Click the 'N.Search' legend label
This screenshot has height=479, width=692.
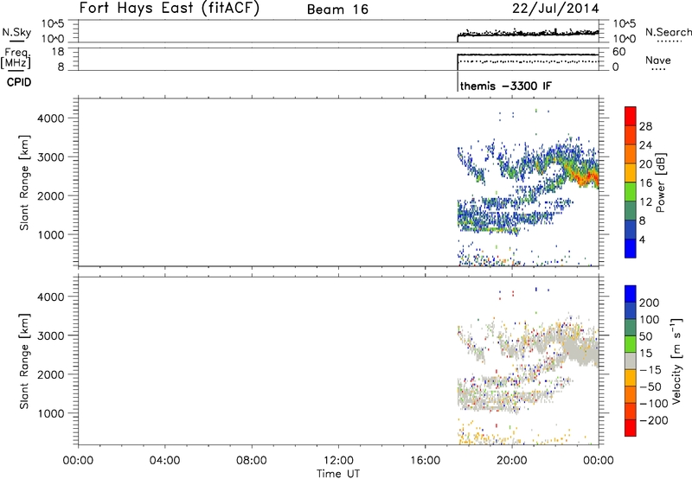[x=668, y=32]
